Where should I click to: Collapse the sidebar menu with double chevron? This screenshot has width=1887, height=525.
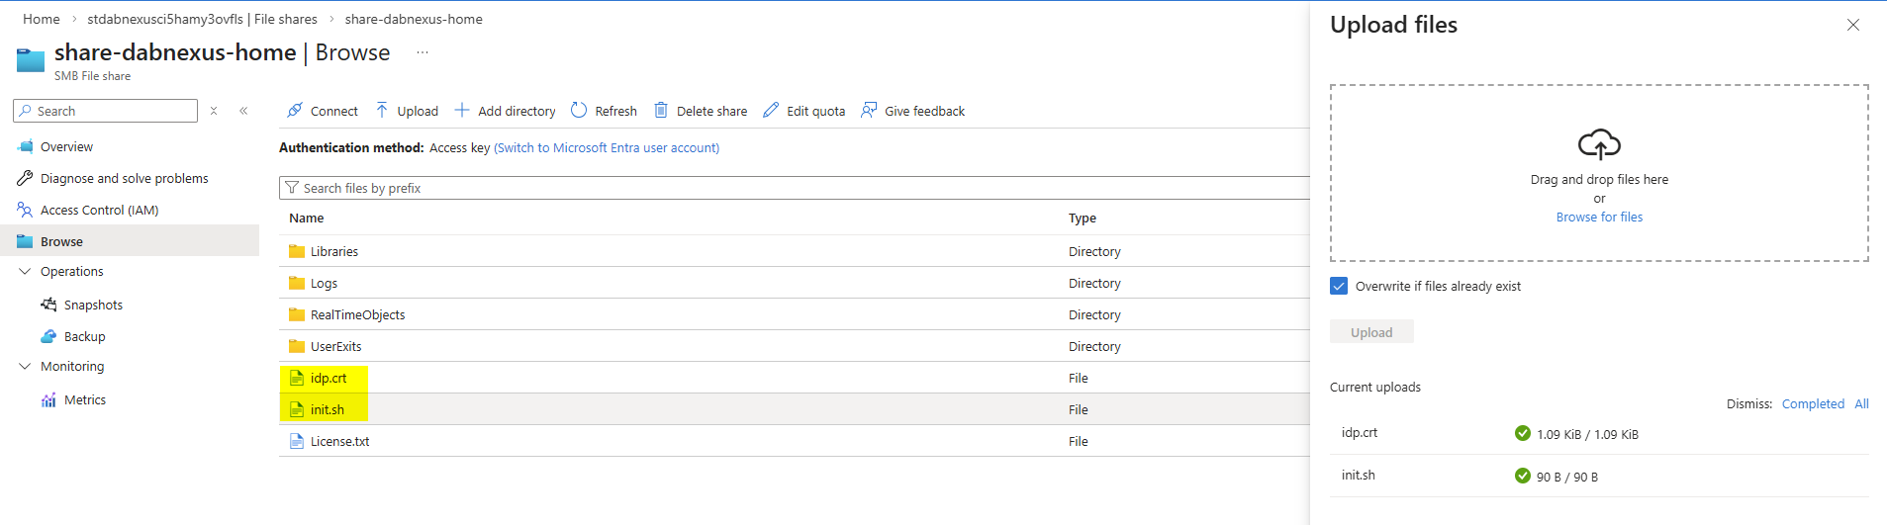(x=243, y=111)
